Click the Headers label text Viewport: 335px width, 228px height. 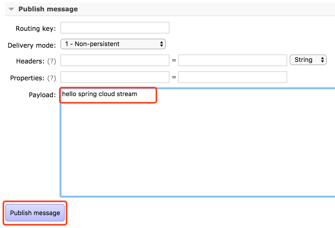coord(31,61)
